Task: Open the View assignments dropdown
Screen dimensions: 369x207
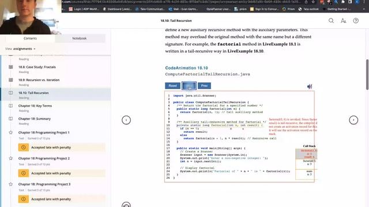Action: pos(20,49)
